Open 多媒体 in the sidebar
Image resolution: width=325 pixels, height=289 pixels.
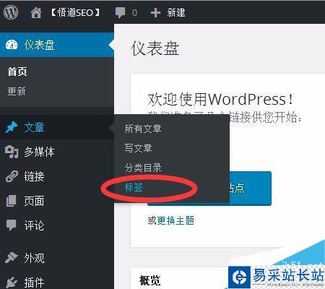(39, 152)
